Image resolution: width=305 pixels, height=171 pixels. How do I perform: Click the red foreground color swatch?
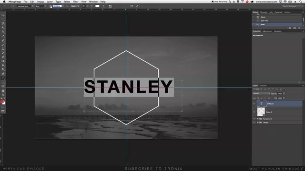coord(2,101)
